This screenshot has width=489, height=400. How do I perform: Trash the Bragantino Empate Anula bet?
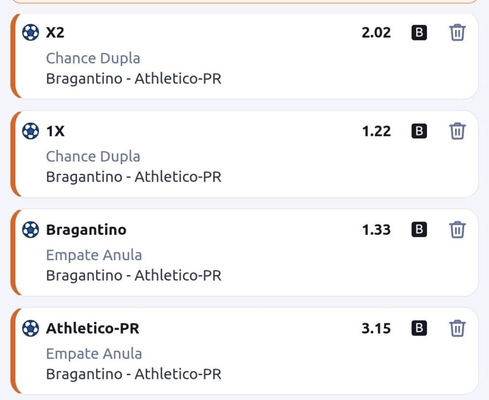[457, 230]
